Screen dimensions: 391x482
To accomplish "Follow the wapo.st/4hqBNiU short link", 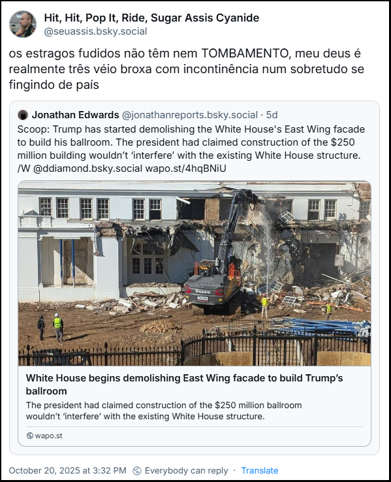I will pos(185,169).
